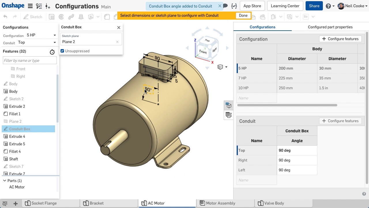Open the comments speech bubble icon
The image size is (369, 208).
pyautogui.click(x=225, y=6)
